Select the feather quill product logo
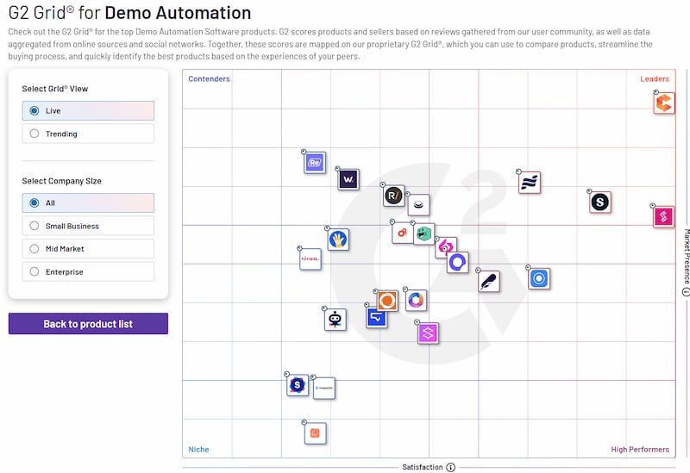The width and height of the screenshot is (690, 473). 489,281
